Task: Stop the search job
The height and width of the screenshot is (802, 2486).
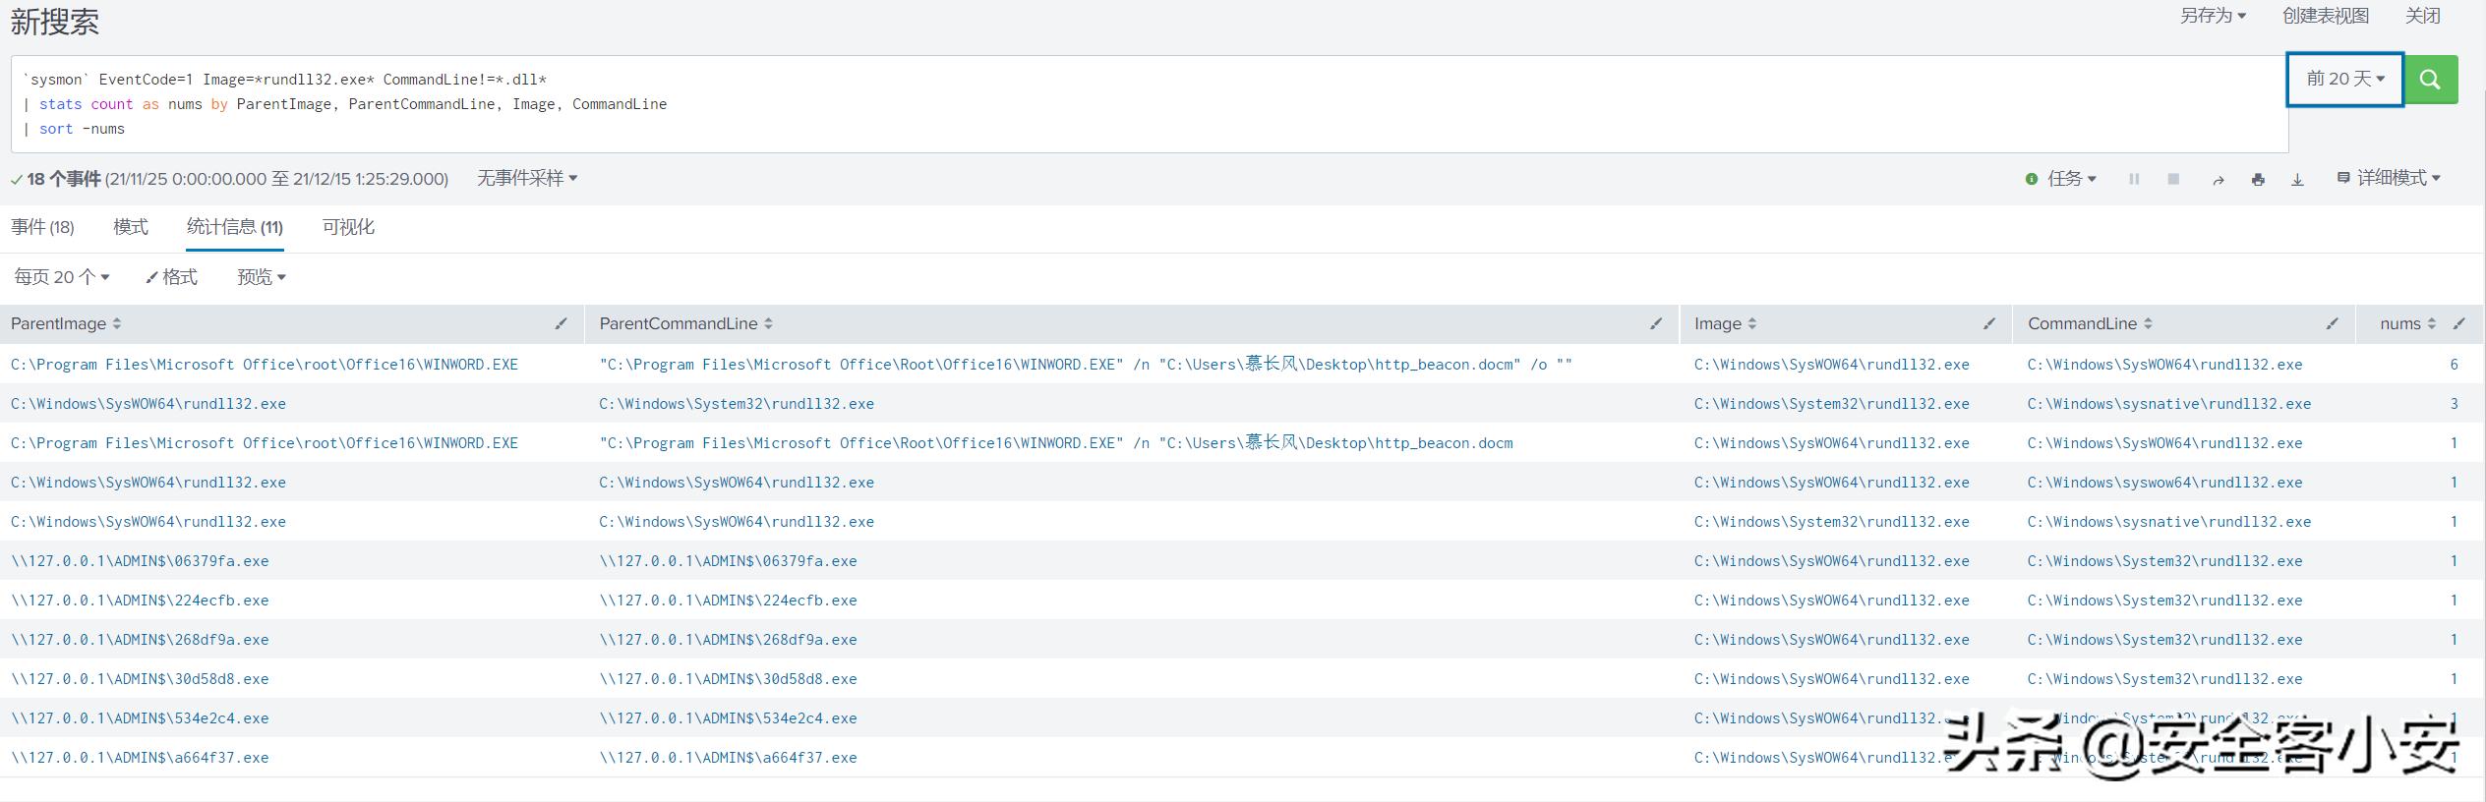Action: pos(2173,179)
